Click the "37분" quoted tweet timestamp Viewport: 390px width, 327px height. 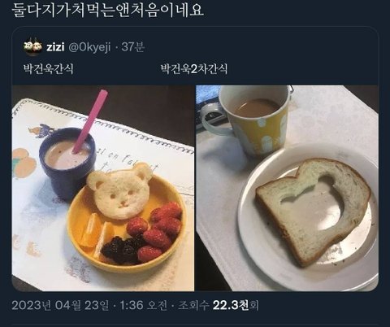pyautogui.click(x=132, y=47)
